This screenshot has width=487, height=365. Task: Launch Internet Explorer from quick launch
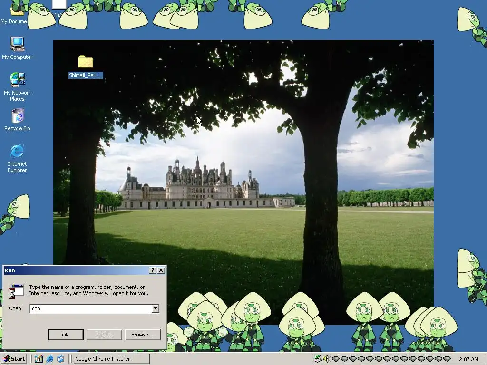[49, 359]
